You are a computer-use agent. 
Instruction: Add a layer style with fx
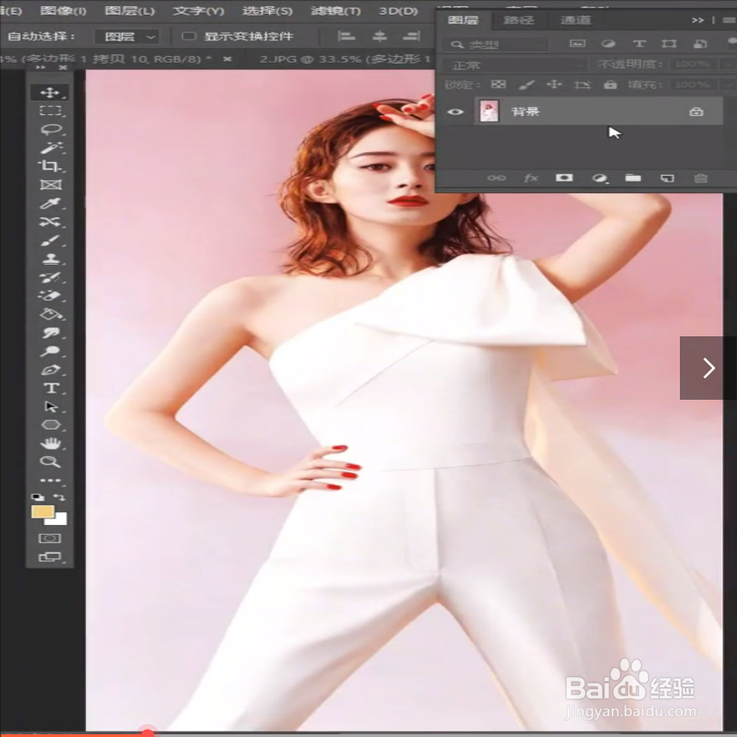click(530, 179)
